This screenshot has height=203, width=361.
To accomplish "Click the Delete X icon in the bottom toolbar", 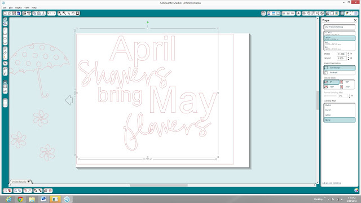I will point(30,191).
